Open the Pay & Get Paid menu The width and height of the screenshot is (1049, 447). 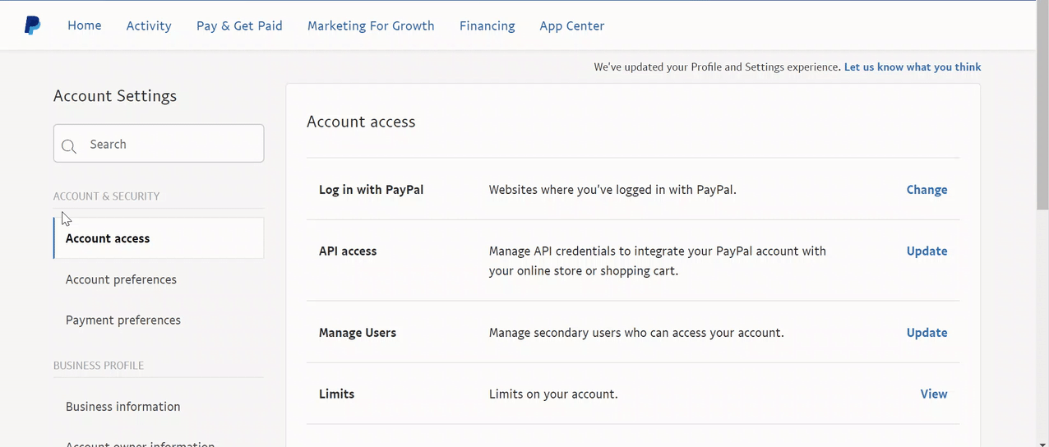coord(239,25)
